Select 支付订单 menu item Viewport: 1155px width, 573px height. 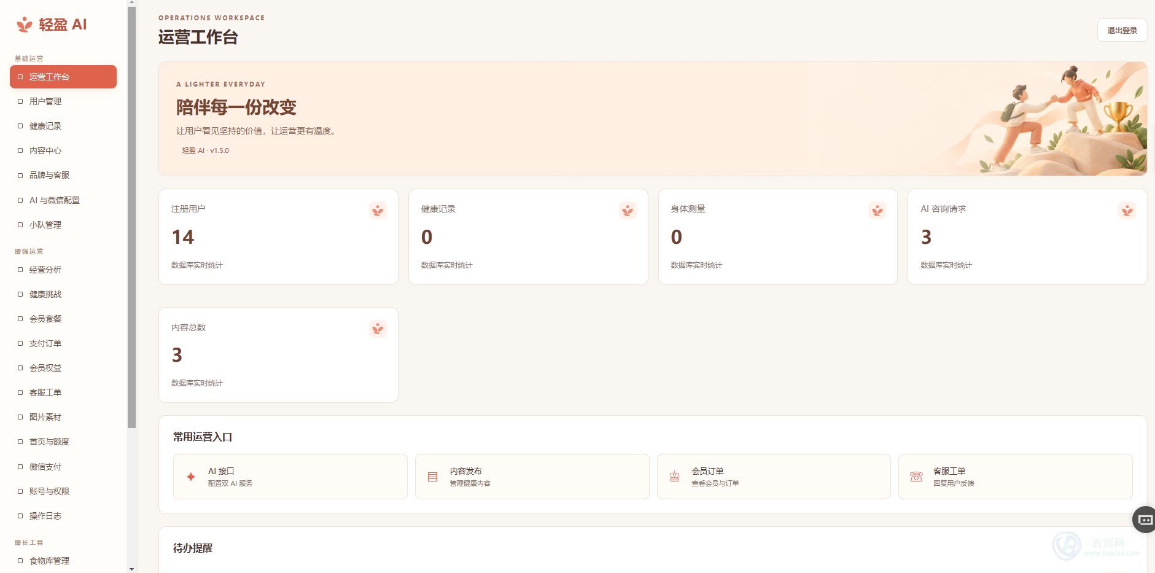(x=63, y=343)
